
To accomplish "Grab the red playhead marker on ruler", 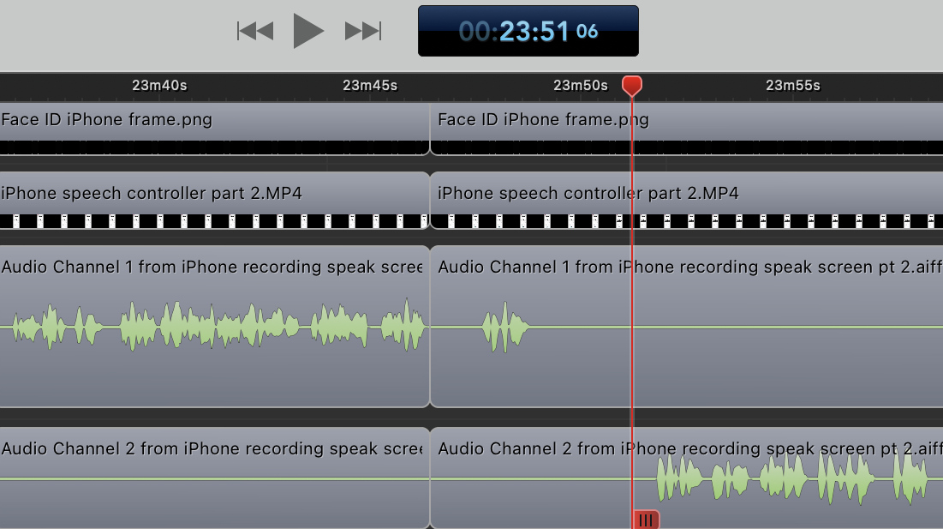I will [632, 85].
